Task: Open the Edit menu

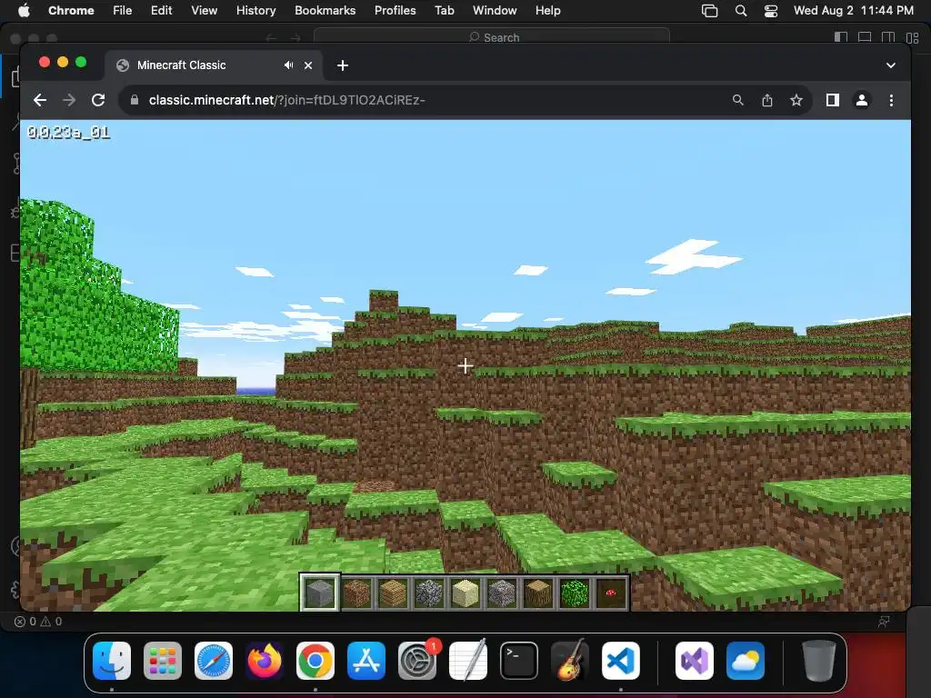Action: 162,11
